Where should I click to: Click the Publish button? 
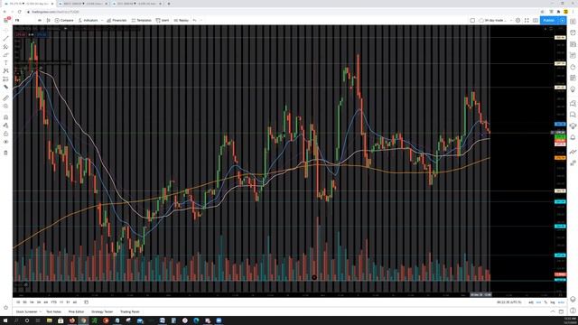[x=548, y=20]
